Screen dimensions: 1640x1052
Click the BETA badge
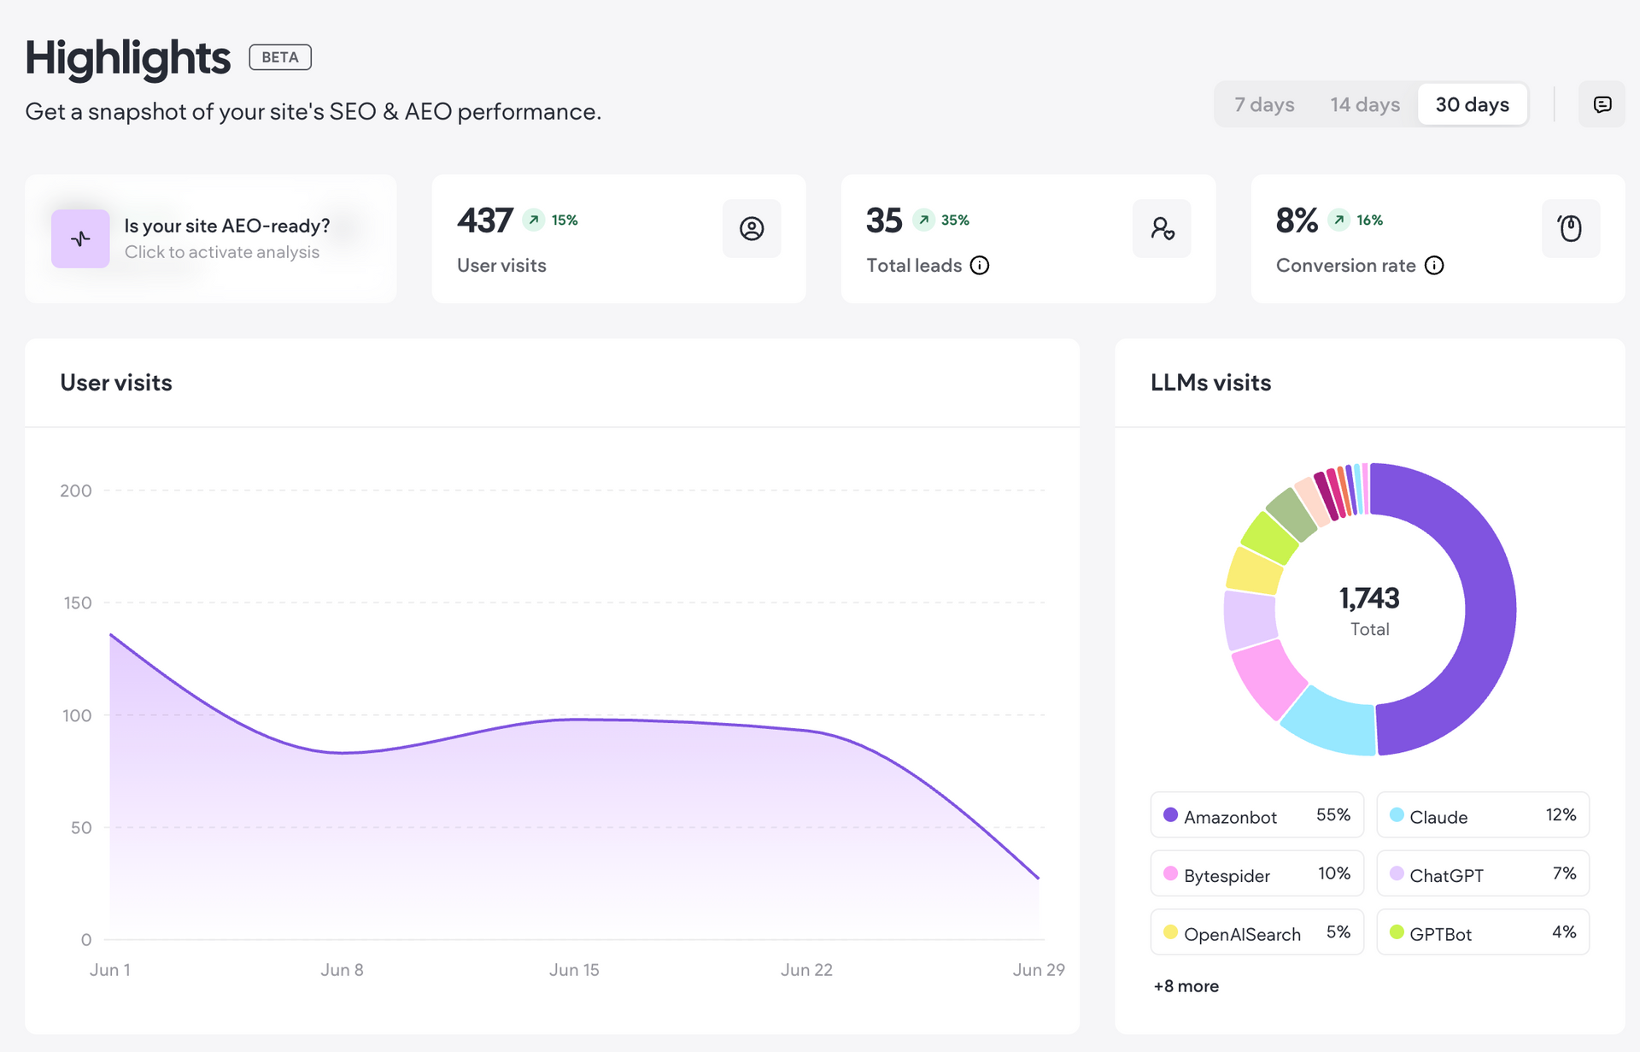(280, 57)
